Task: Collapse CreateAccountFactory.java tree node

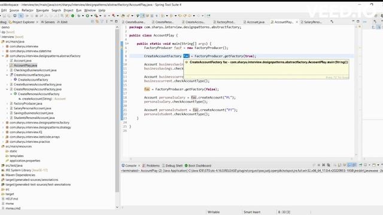Action: point(7,75)
